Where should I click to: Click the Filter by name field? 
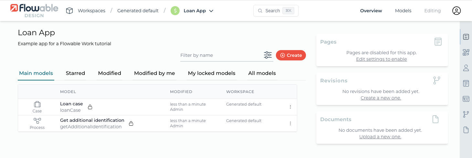point(221,55)
